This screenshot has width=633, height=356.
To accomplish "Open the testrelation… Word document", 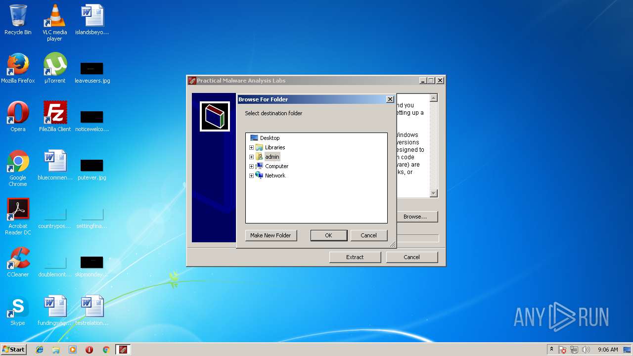I will [x=92, y=311].
